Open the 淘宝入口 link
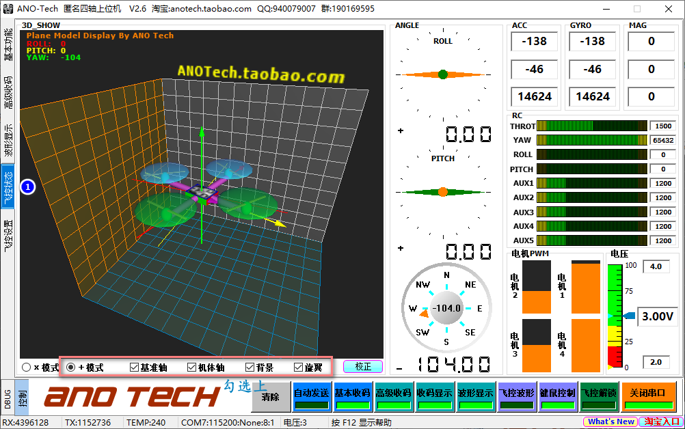The width and height of the screenshot is (685, 429). point(661,421)
